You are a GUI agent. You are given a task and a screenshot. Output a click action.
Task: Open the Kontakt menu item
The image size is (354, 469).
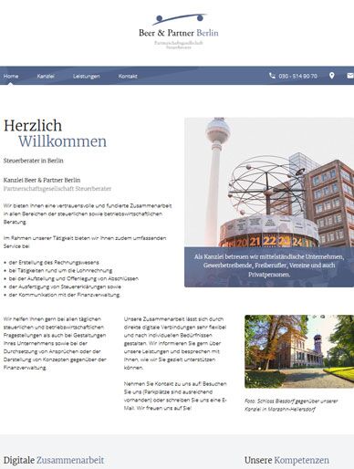[128, 76]
